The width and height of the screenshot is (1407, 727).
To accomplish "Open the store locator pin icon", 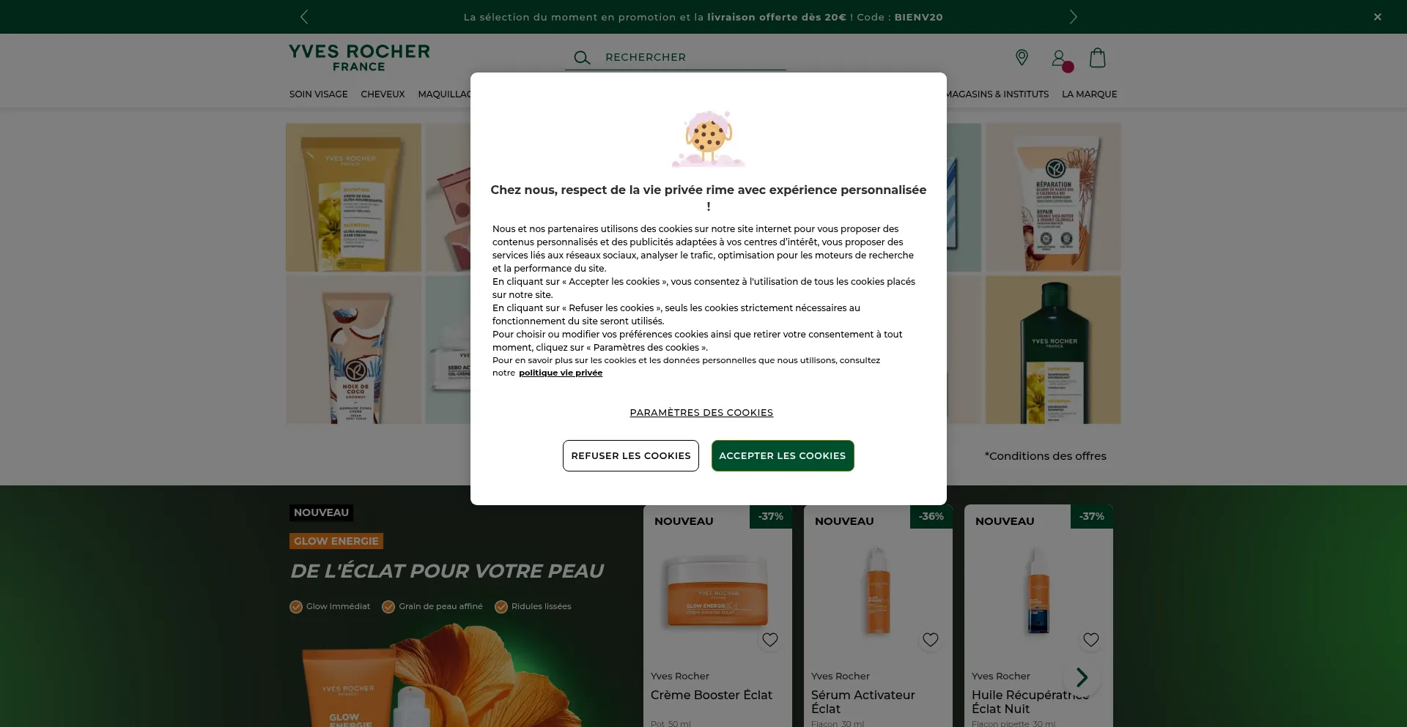I will pyautogui.click(x=1022, y=57).
